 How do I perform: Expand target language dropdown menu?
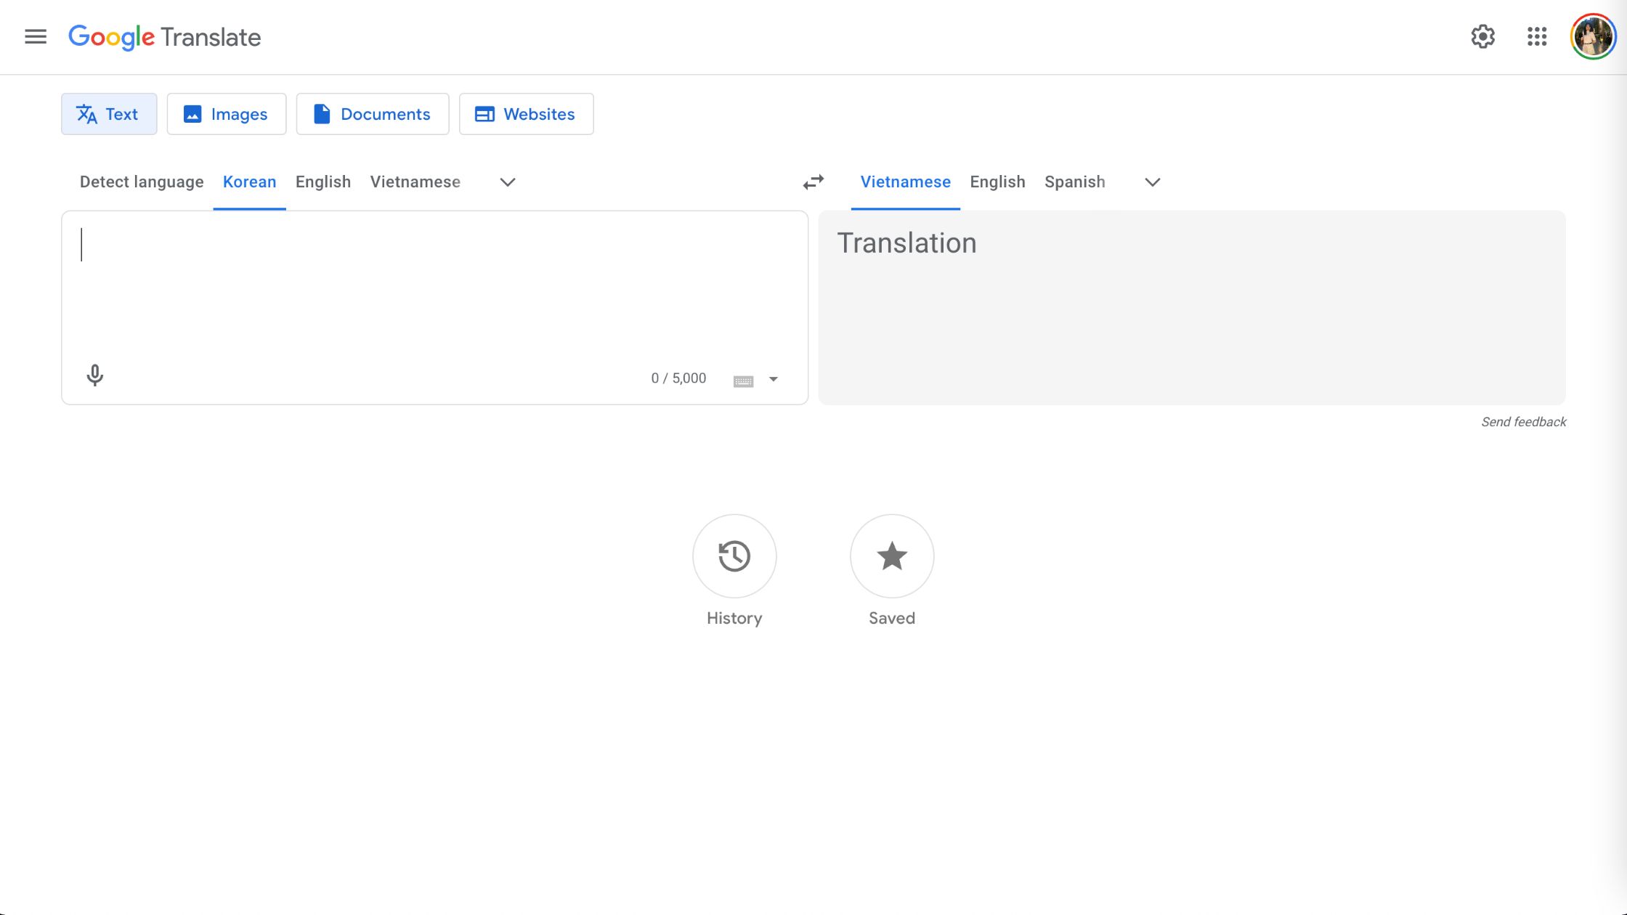click(x=1151, y=182)
